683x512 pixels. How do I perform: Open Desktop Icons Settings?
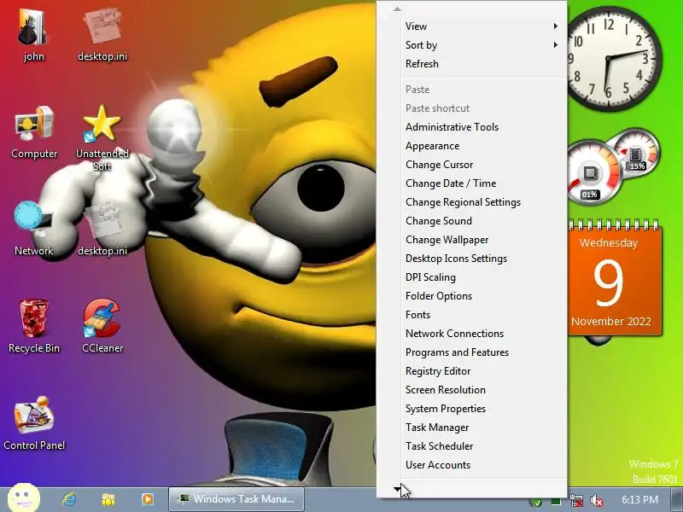click(x=472, y=259)
